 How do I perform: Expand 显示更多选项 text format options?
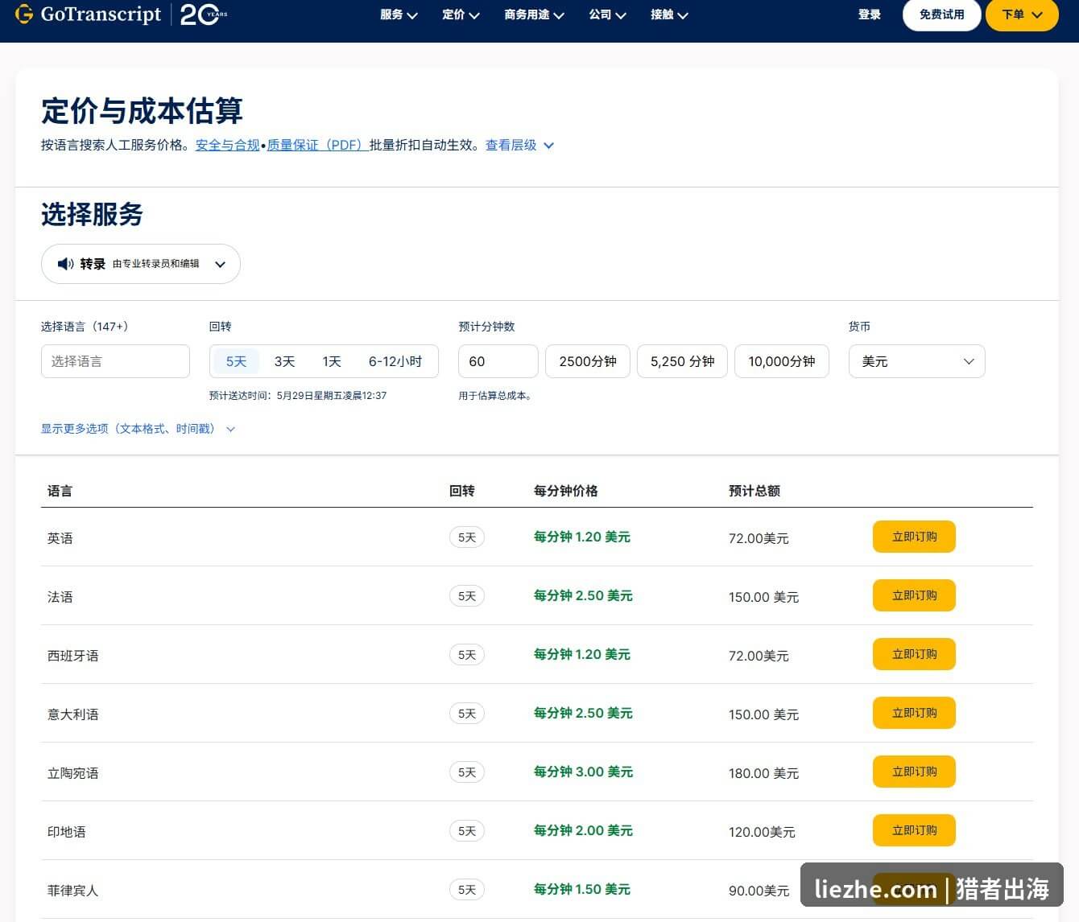138,429
